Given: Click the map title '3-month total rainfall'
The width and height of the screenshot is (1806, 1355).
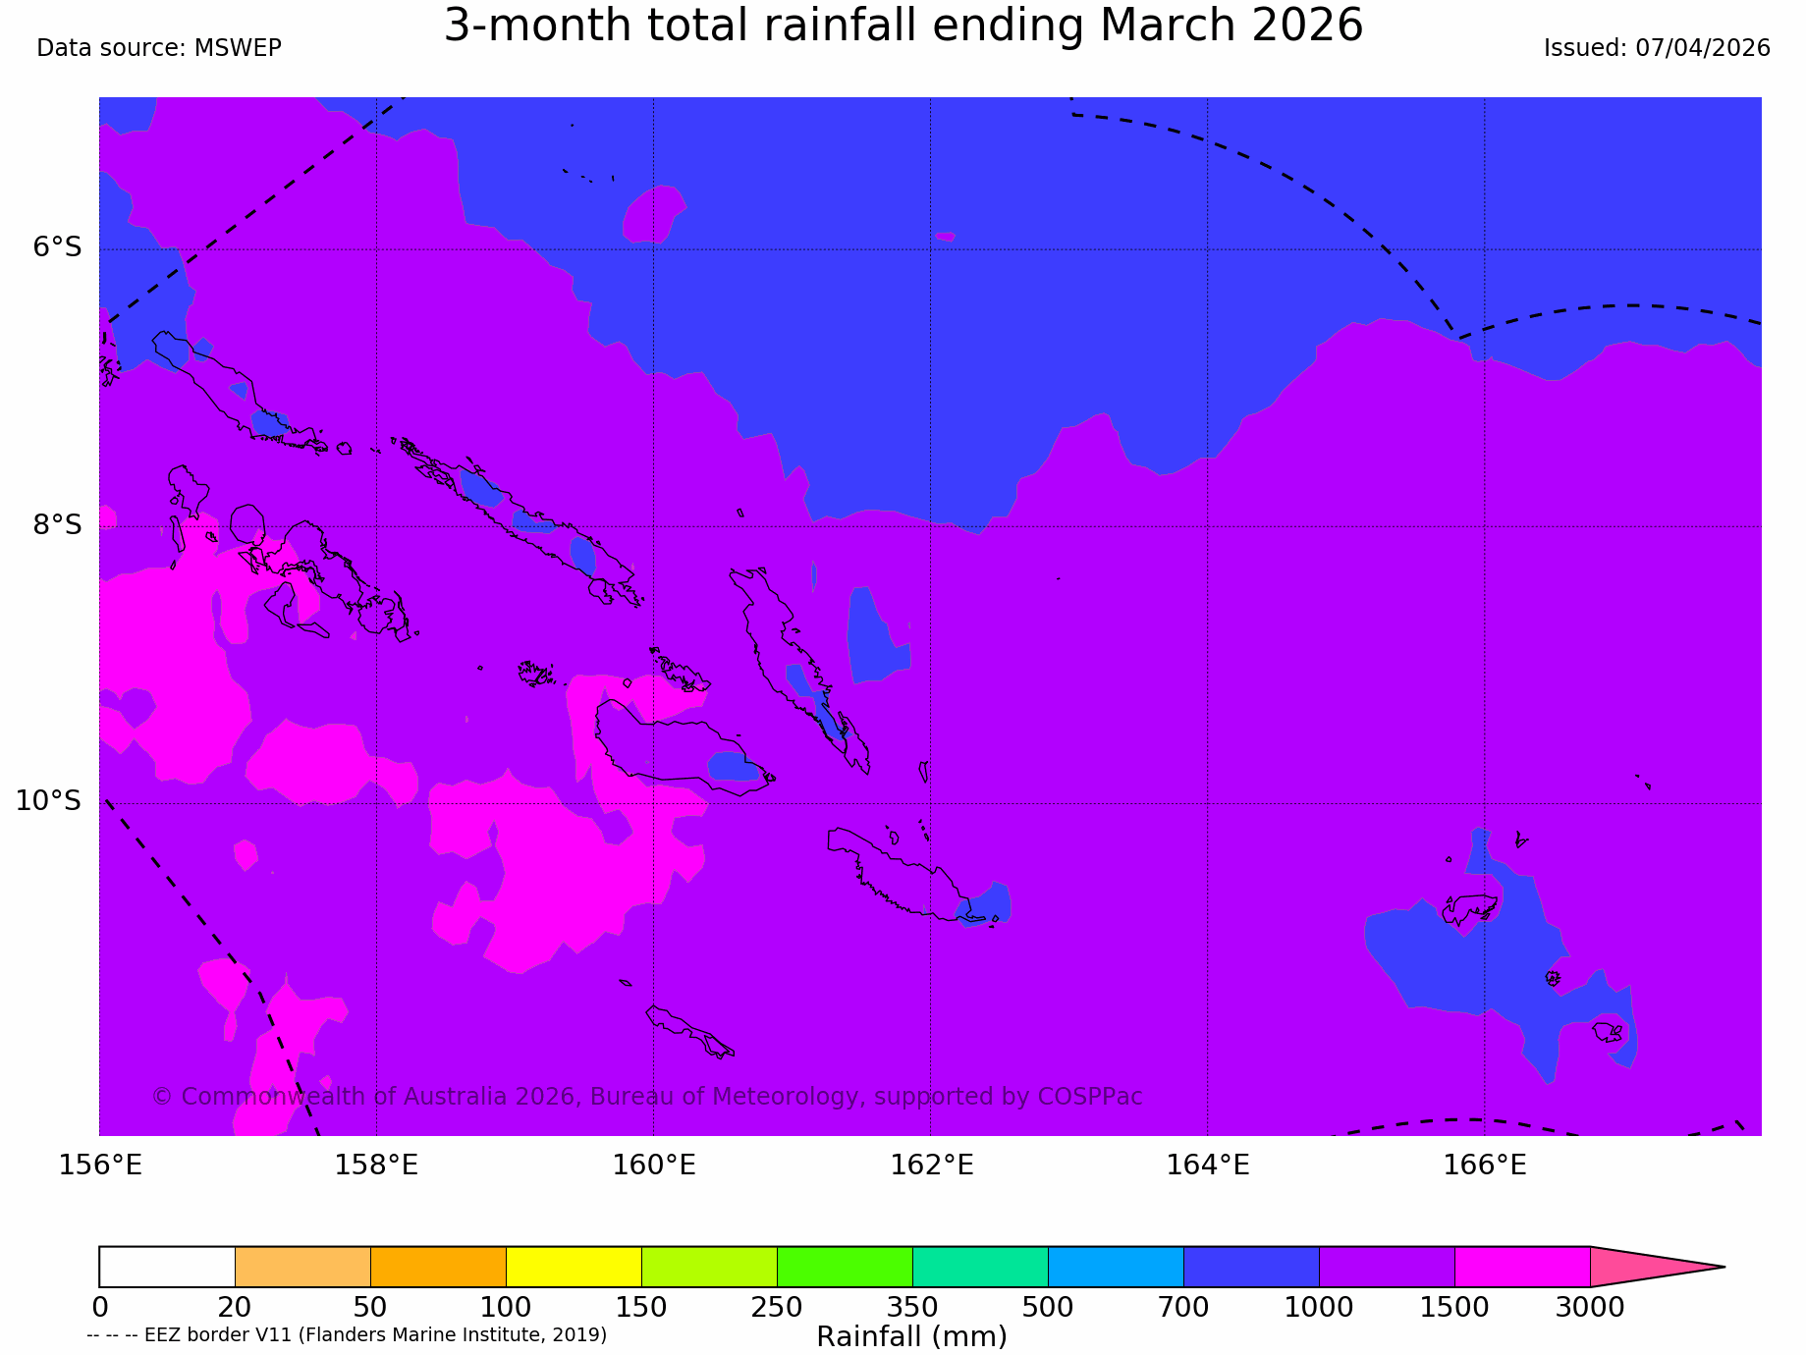Looking at the screenshot, I should [x=903, y=27].
